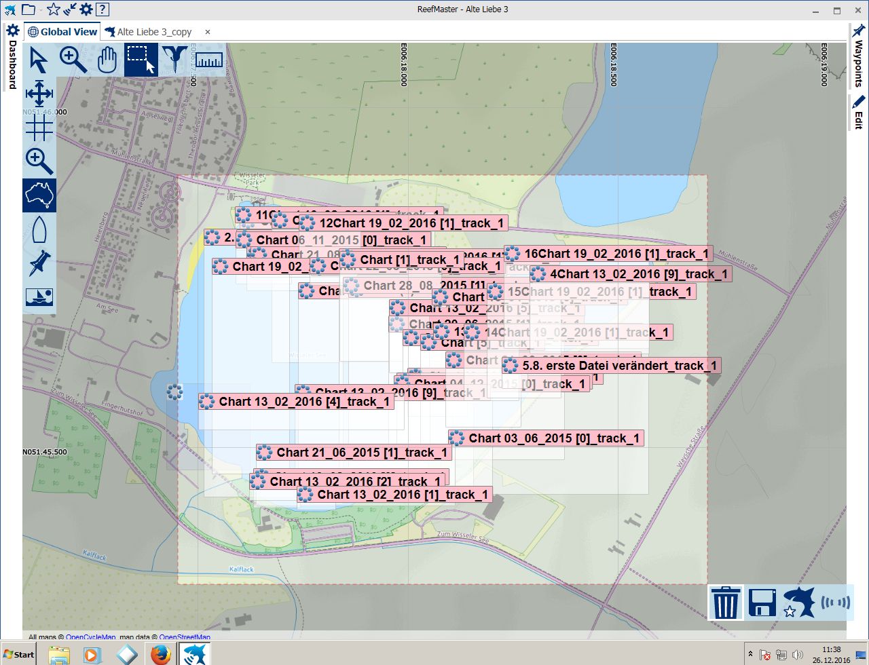Select the arrow pointer tool

(x=39, y=60)
